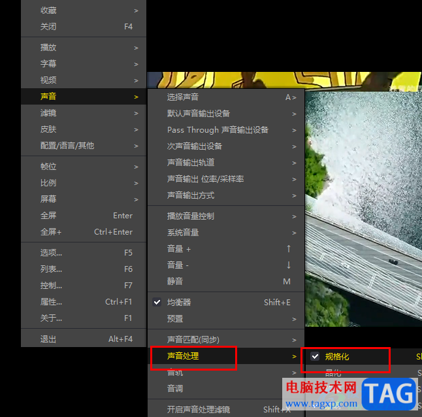
Task: Toggle 开启声音处理滤镜 (Shift+X)
Action: click(x=226, y=409)
